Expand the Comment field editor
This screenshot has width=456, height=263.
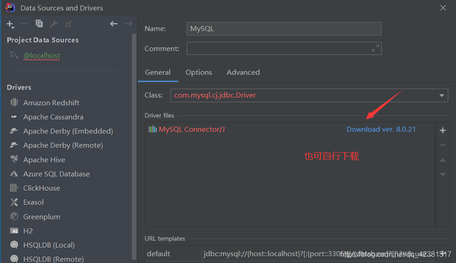click(x=375, y=48)
